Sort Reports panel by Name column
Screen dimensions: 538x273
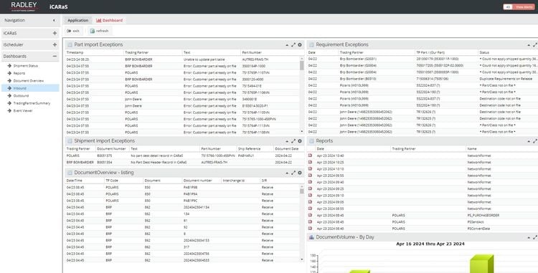pos(501,148)
